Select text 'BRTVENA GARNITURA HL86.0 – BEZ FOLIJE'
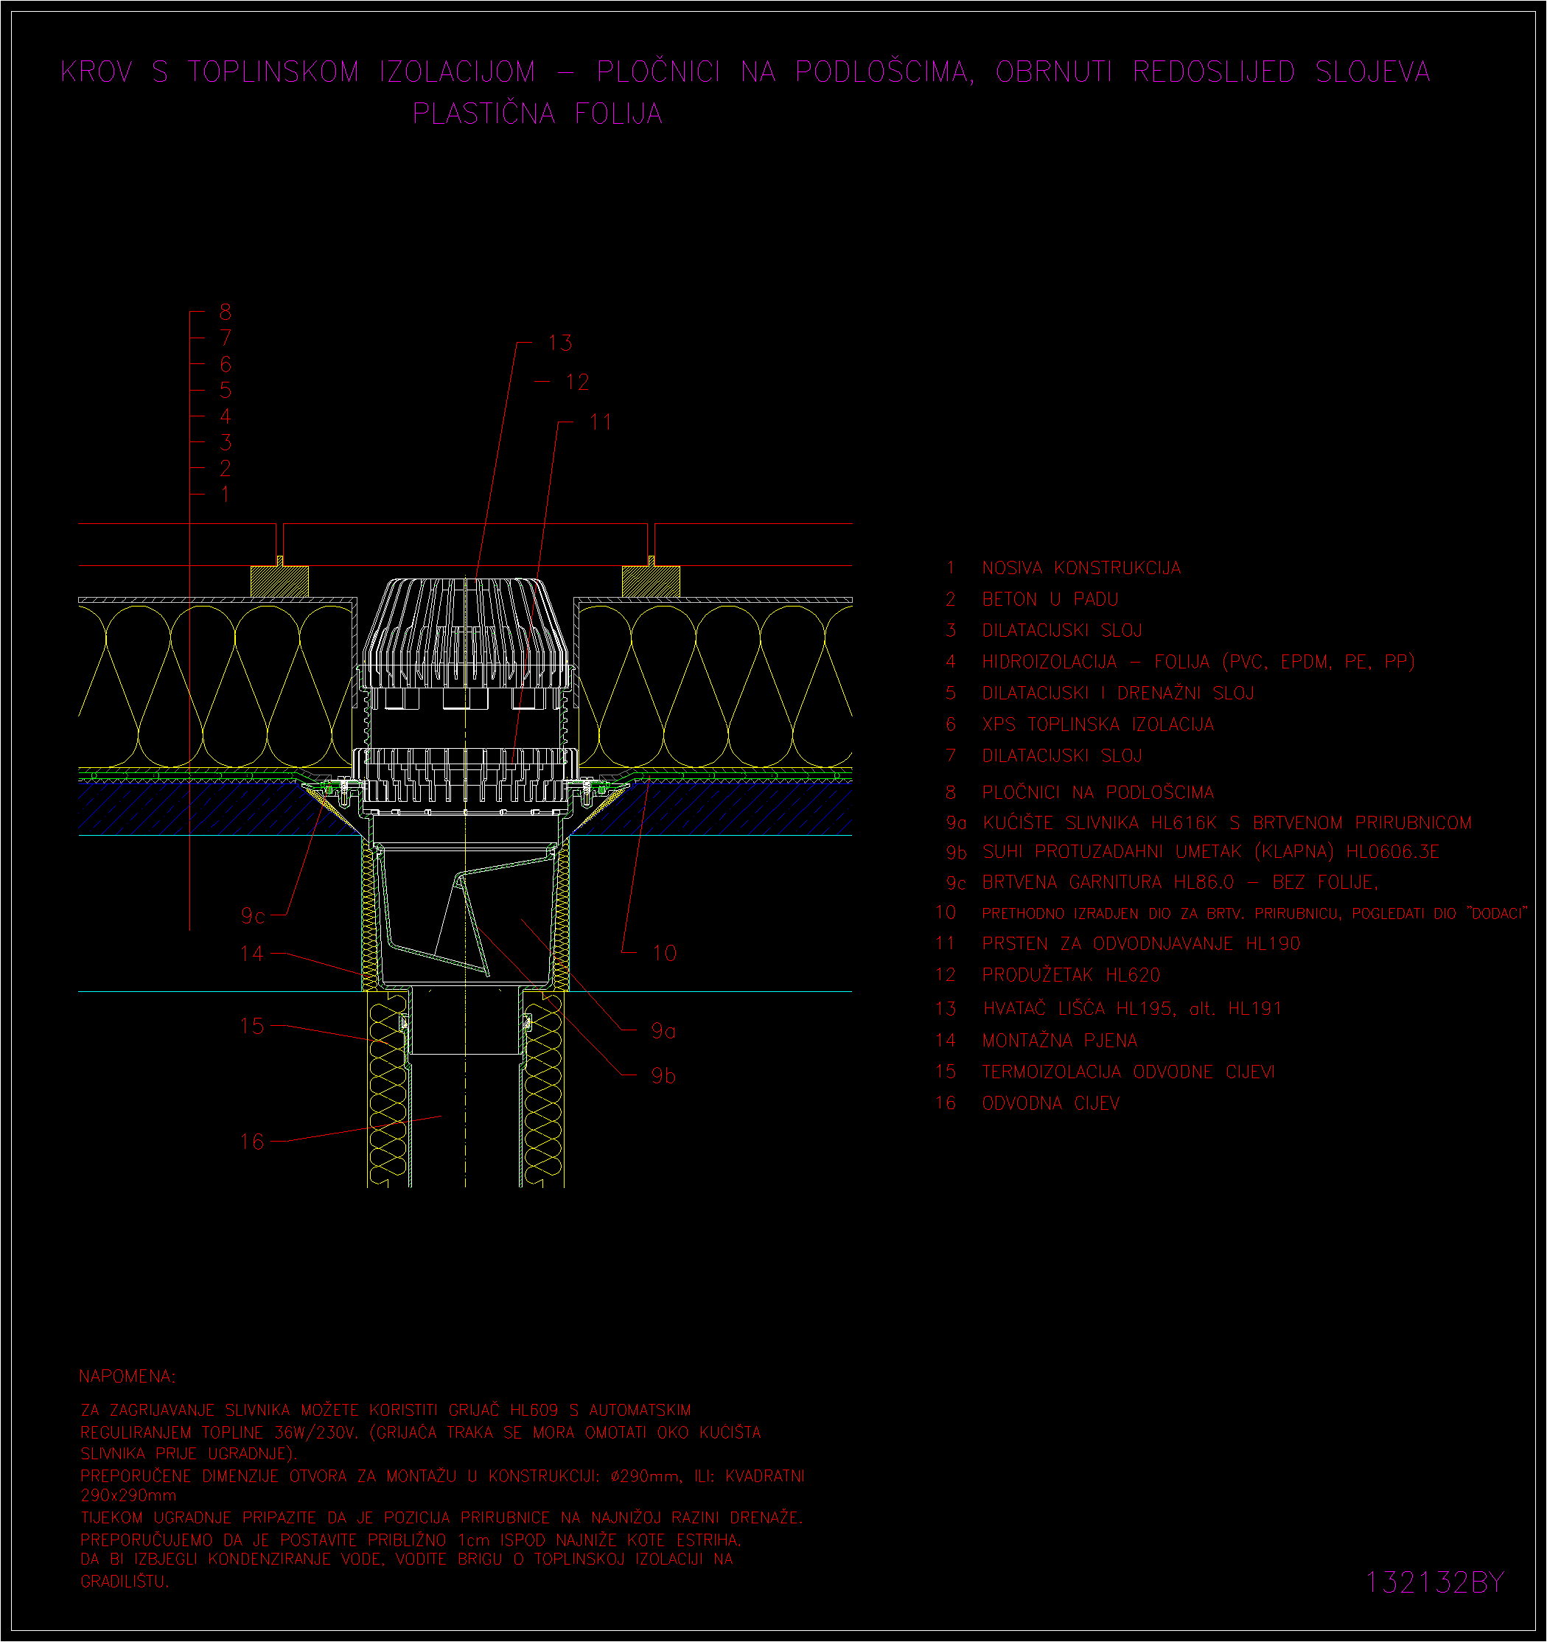Image resolution: width=1547 pixels, height=1642 pixels. tap(1180, 882)
